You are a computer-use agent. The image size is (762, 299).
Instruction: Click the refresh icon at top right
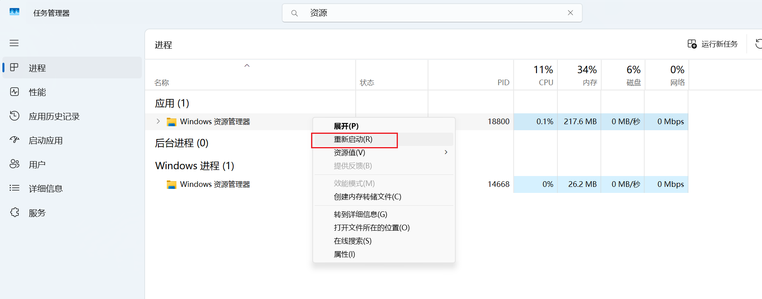758,44
